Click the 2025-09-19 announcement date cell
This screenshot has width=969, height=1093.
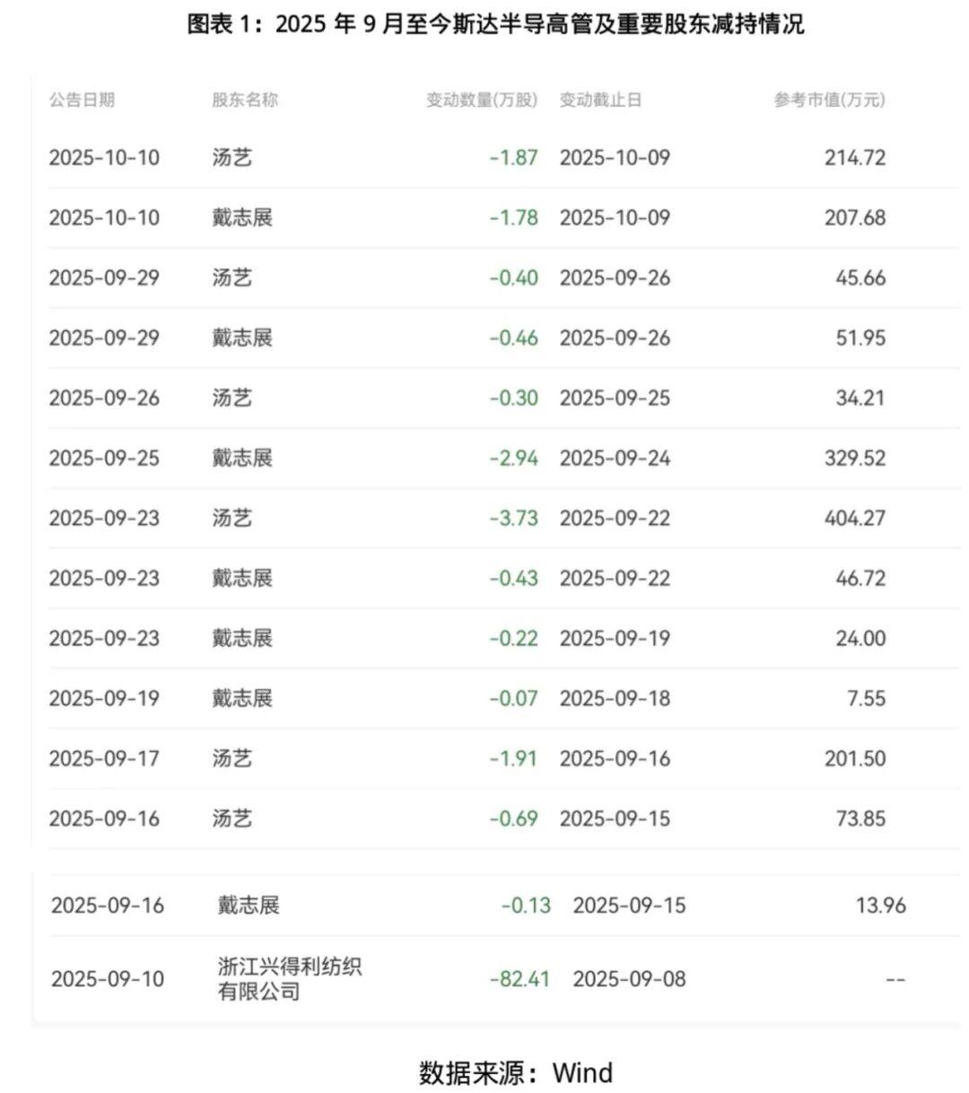click(x=104, y=698)
